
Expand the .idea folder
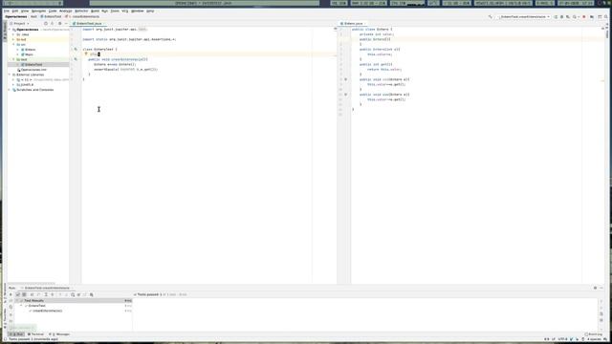pos(13,34)
